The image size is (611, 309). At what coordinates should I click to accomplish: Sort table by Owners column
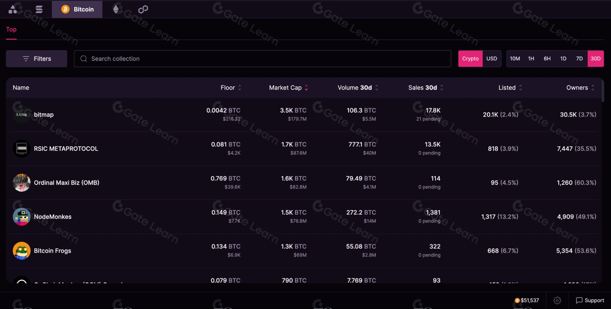click(580, 88)
